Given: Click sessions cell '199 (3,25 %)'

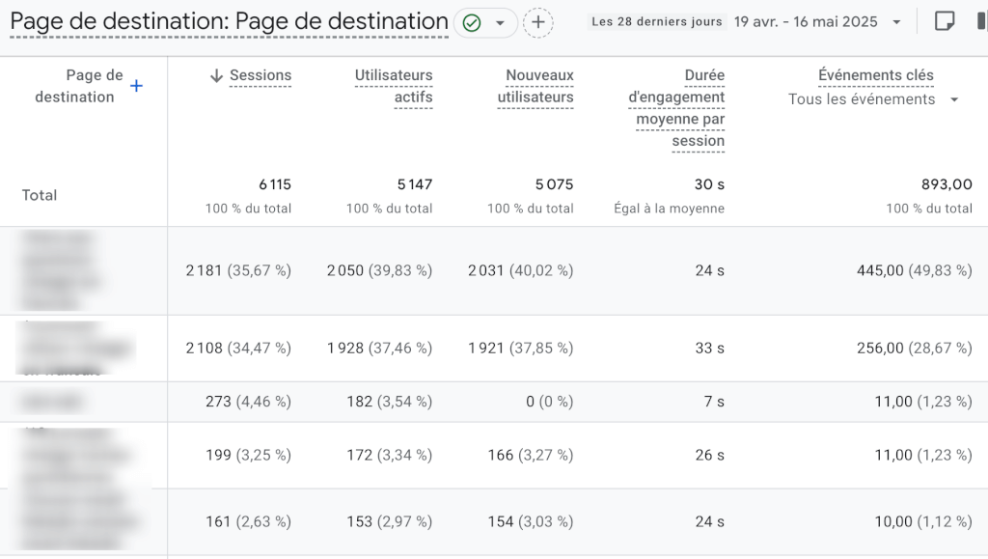Looking at the screenshot, I should (x=248, y=456).
